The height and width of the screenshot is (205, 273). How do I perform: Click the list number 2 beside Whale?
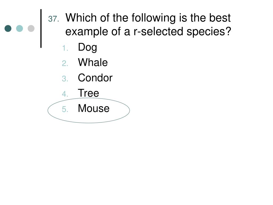tap(65, 63)
